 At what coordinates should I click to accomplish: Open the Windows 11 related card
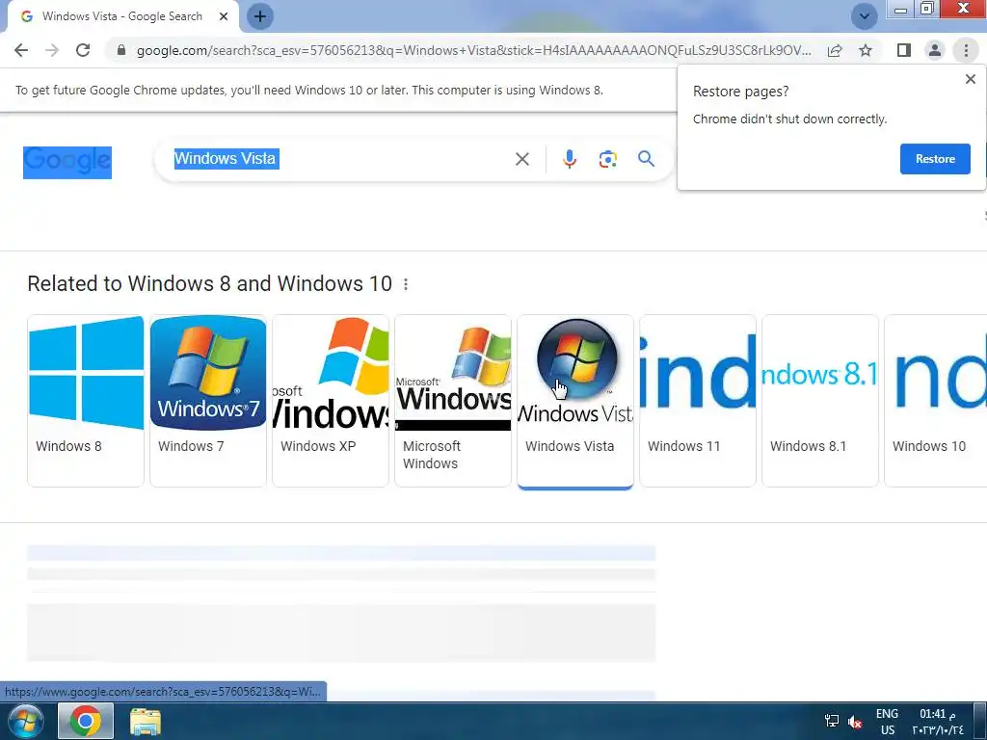click(698, 401)
